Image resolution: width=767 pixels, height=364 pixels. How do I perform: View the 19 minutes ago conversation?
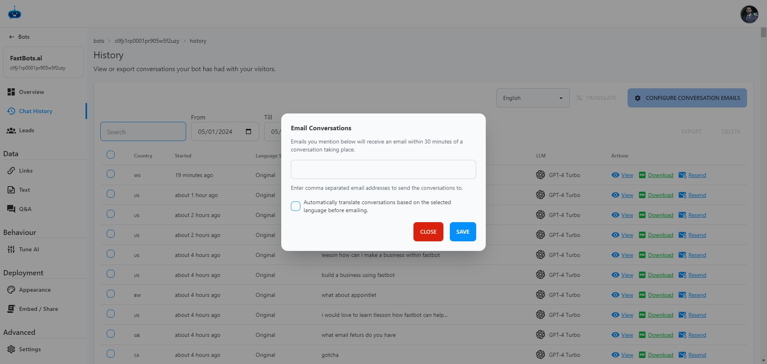coord(627,175)
